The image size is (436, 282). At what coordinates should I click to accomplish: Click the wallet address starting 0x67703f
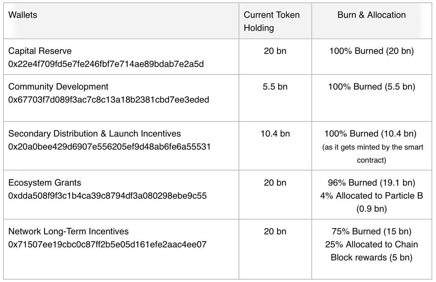click(x=108, y=99)
